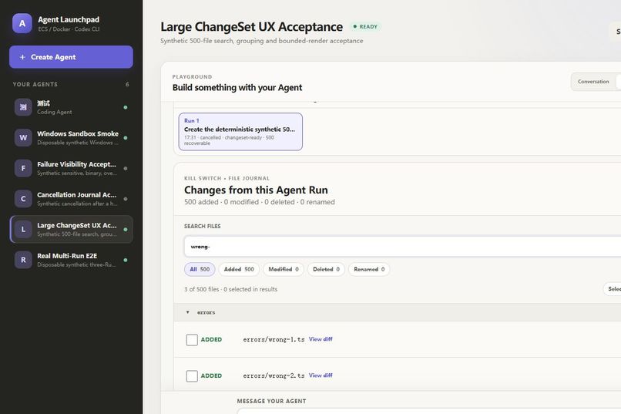Image resolution: width=621 pixels, height=414 pixels.
Task: Click the R avatar icon
Action: click(x=23, y=260)
